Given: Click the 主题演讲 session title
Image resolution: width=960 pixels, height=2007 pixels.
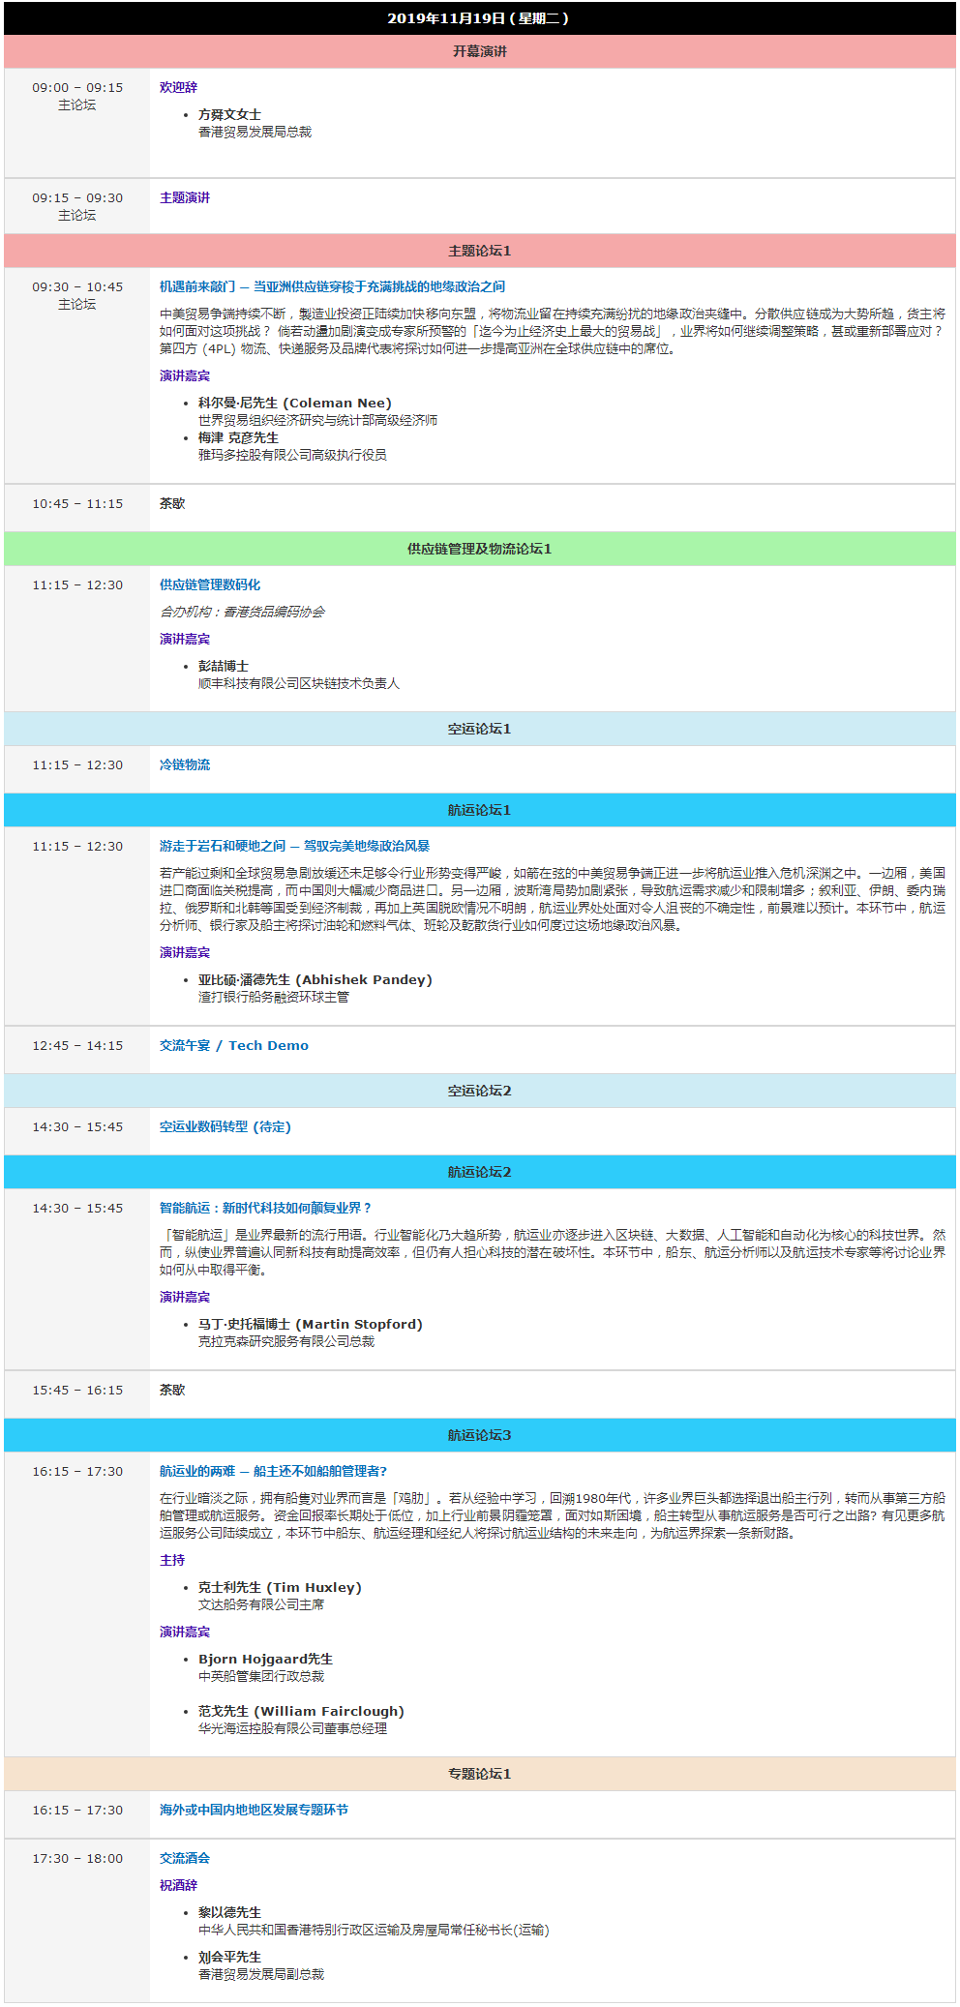Looking at the screenshot, I should tap(184, 197).
